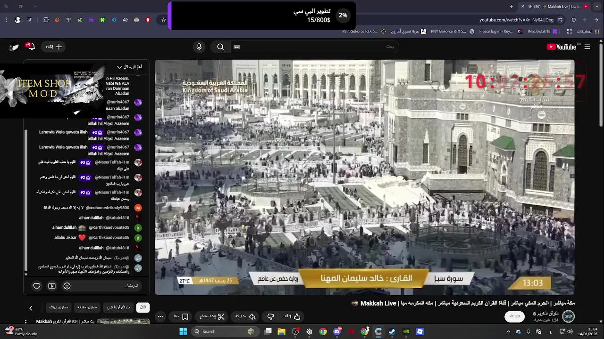Open the browser extensions puzzle icon

click(x=46, y=20)
